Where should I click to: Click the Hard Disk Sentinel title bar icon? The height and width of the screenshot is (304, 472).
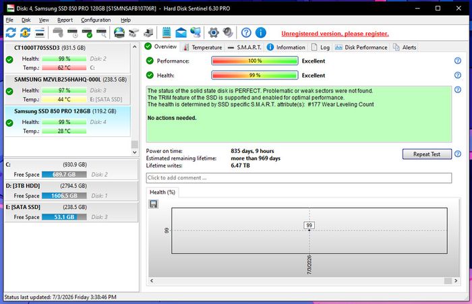[11, 8]
